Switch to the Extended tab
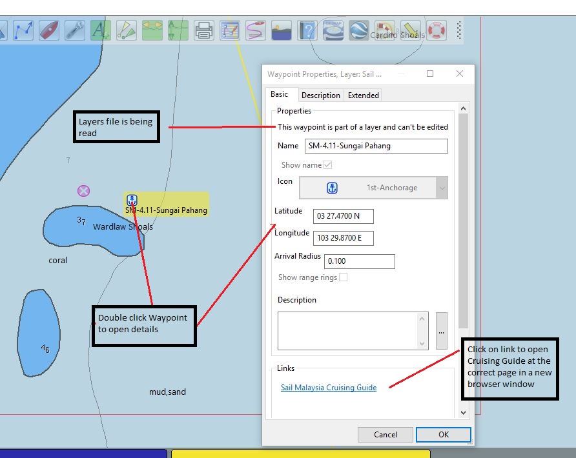The image size is (576, 458). [x=363, y=95]
